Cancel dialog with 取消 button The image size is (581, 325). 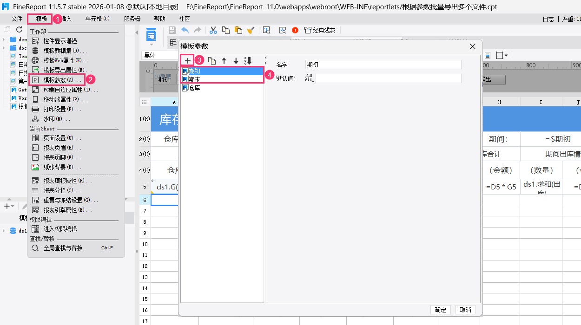pos(465,310)
